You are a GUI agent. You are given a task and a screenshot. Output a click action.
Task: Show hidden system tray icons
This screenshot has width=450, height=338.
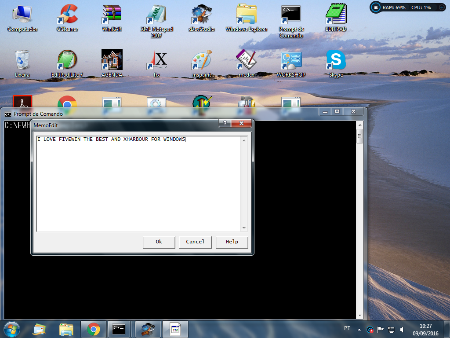[359, 329]
